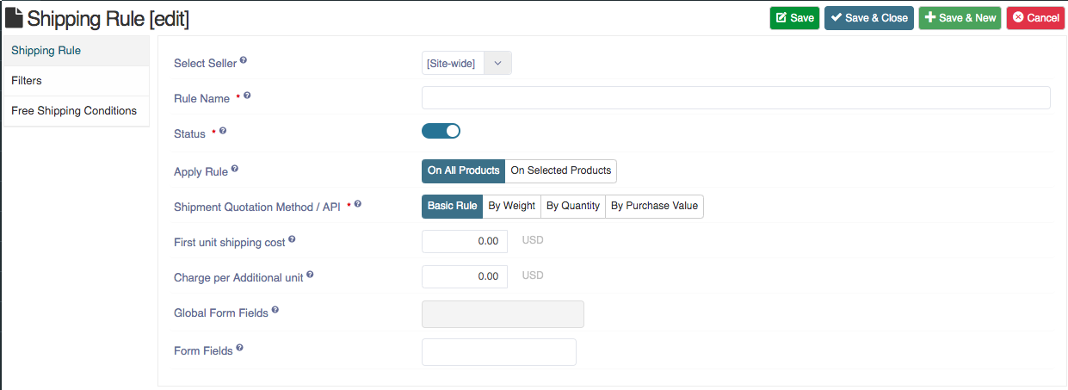Image resolution: width=1068 pixels, height=390 pixels.
Task: Click help icon beside Global Form Fields
Action: click(x=275, y=310)
